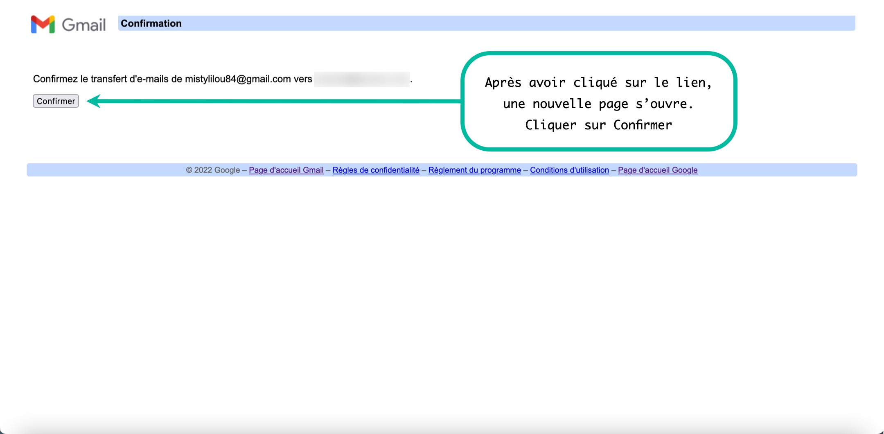The height and width of the screenshot is (434, 884).
Task: Open Règles de confidentialité link
Action: pos(376,170)
